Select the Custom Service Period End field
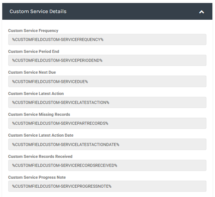Image resolution: width=215 pixels, height=197 pixels. click(x=107, y=60)
